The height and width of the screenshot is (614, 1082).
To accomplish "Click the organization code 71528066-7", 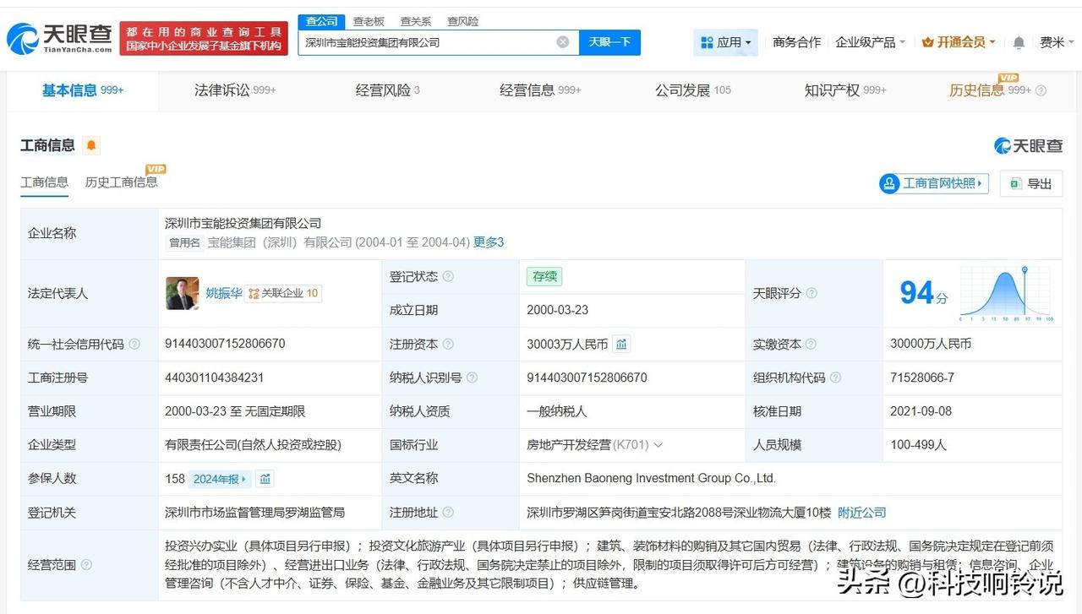I will coord(922,378).
